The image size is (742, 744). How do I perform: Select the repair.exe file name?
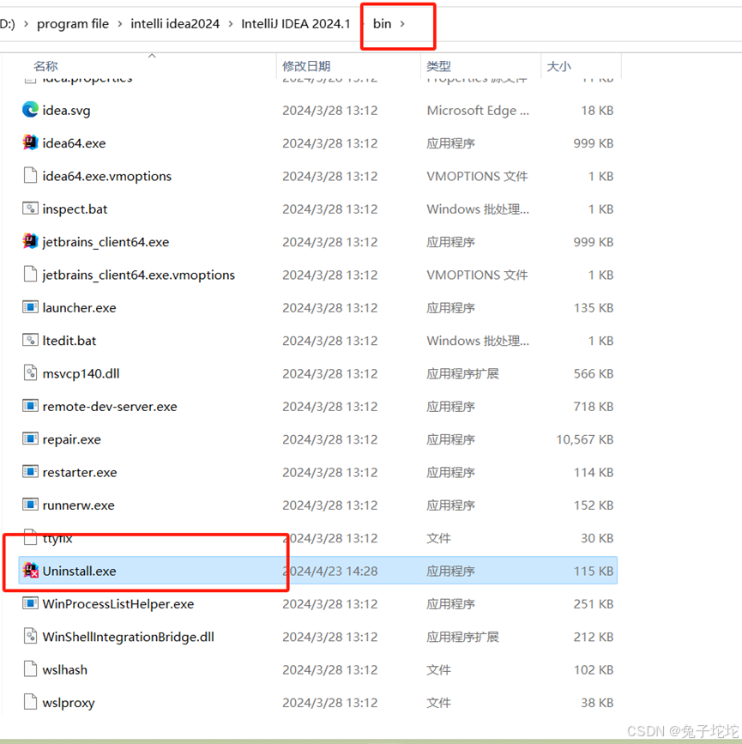[72, 439]
